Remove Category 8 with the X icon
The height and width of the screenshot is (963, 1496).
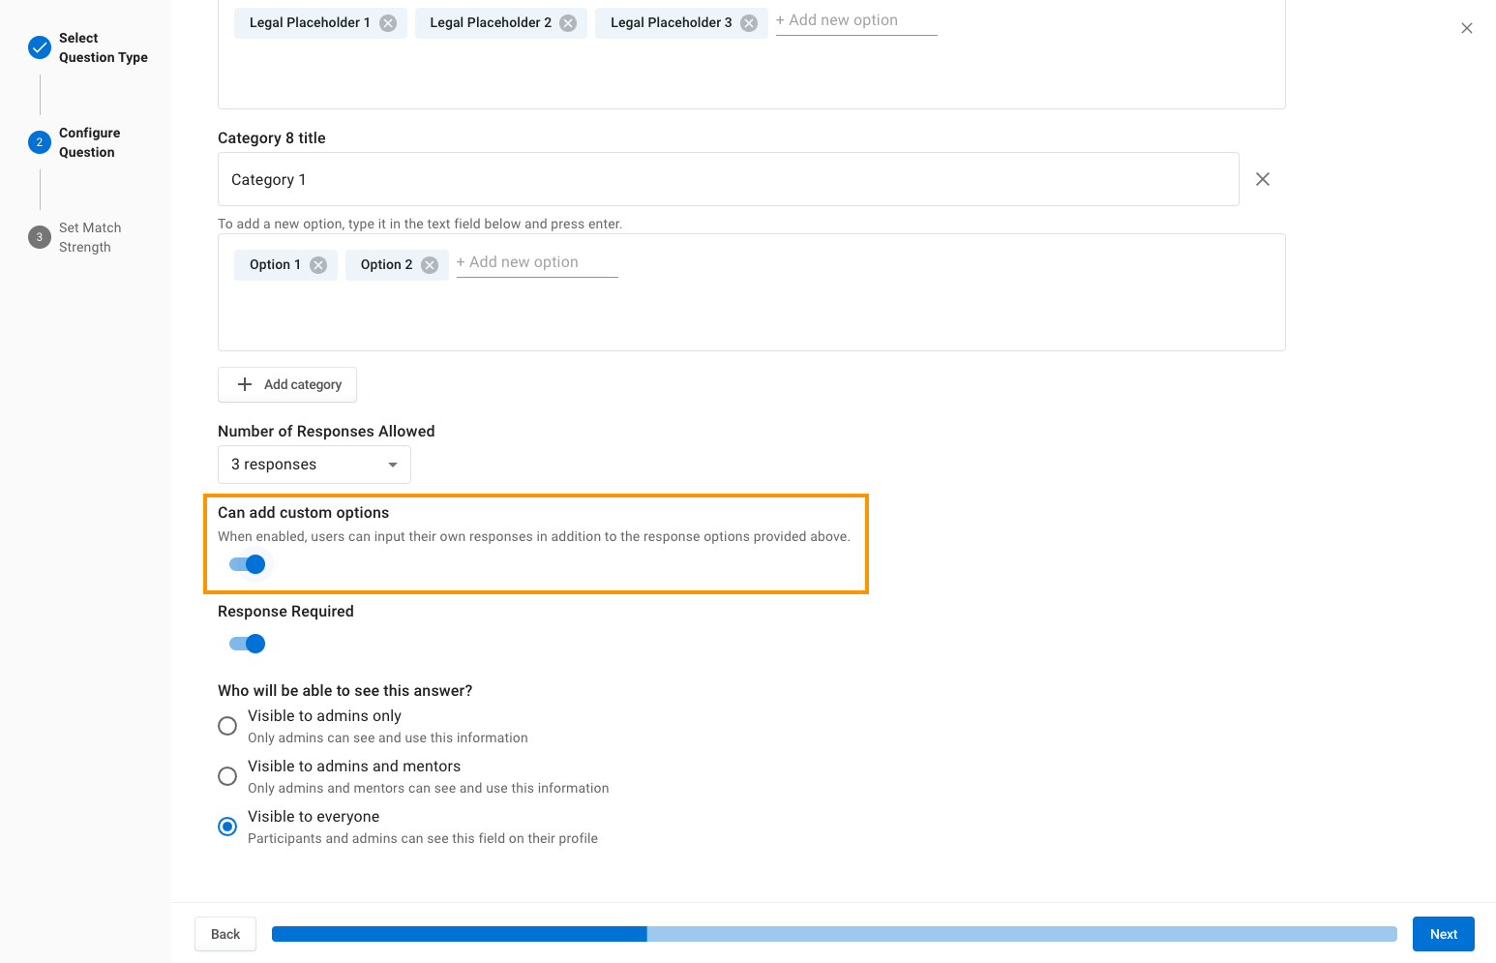click(1263, 179)
